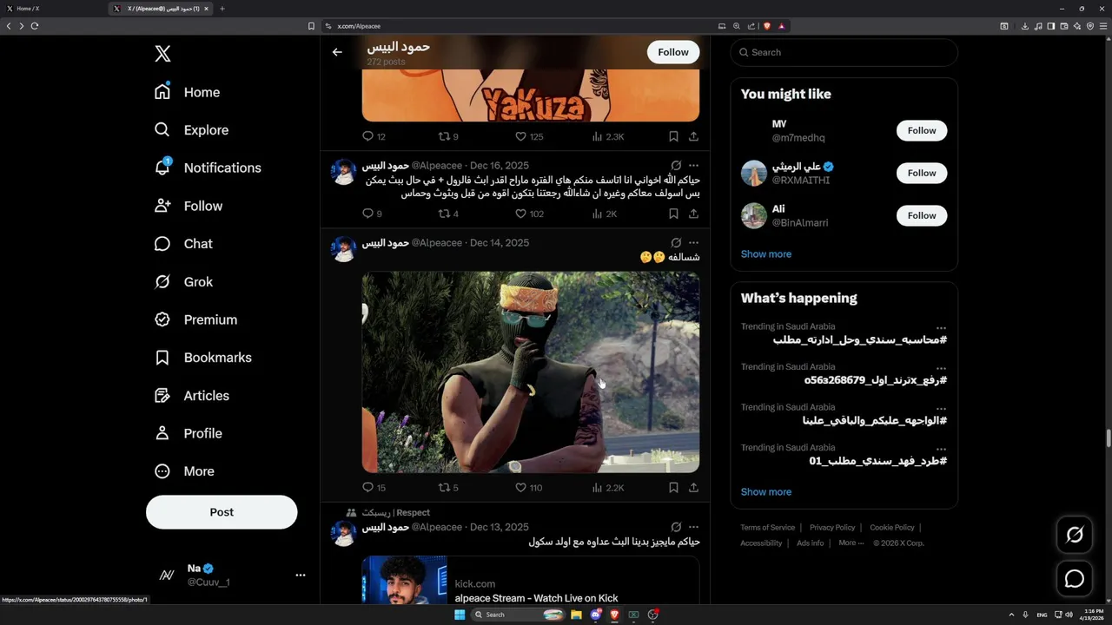The height and width of the screenshot is (625, 1112).
Task: Click the white Post button
Action: (222, 512)
